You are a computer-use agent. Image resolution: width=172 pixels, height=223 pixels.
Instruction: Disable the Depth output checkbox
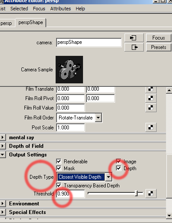pos(119,168)
